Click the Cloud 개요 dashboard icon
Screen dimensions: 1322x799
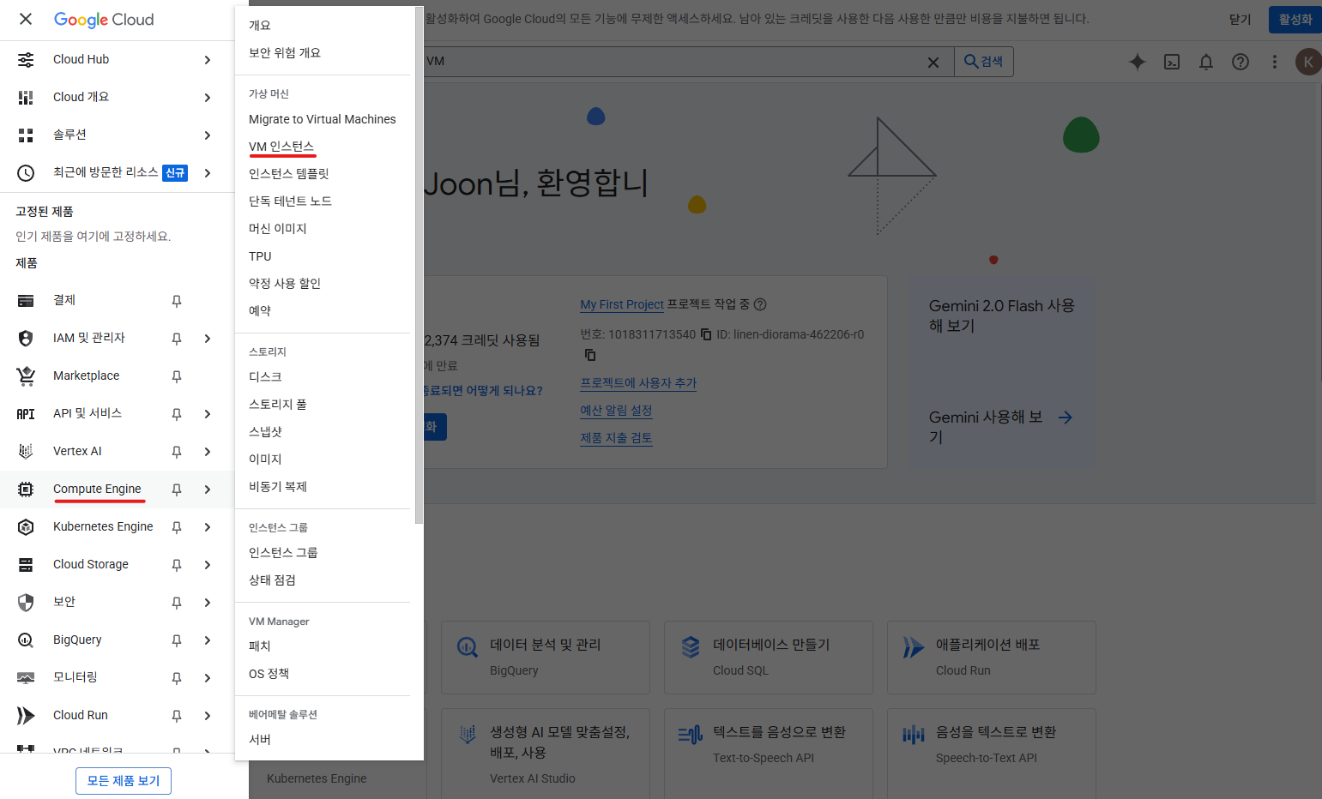coord(26,98)
